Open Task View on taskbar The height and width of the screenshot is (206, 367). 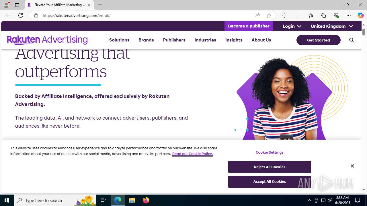click(x=103, y=200)
